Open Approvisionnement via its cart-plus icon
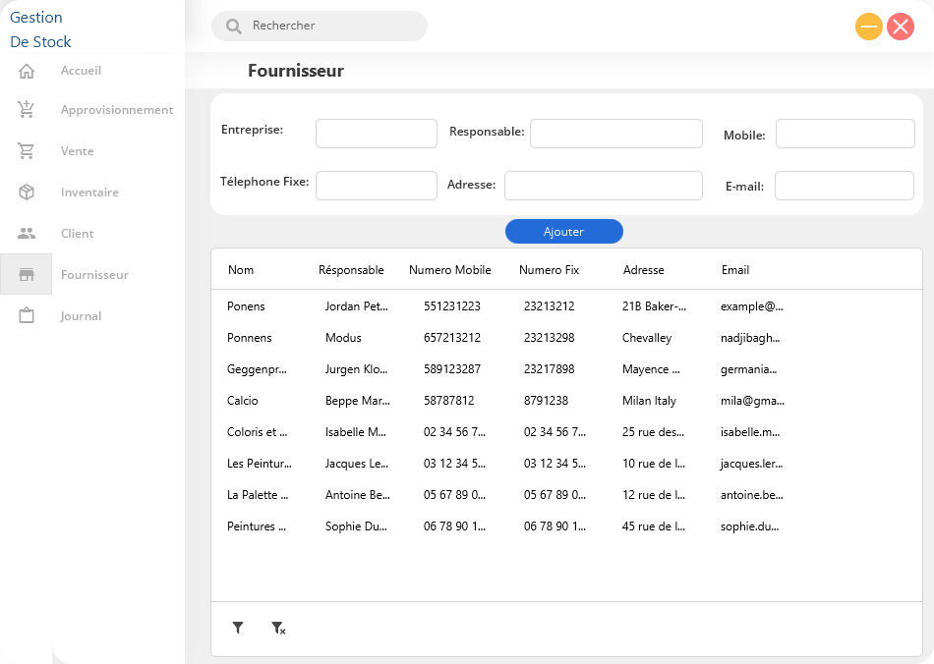 [x=27, y=109]
